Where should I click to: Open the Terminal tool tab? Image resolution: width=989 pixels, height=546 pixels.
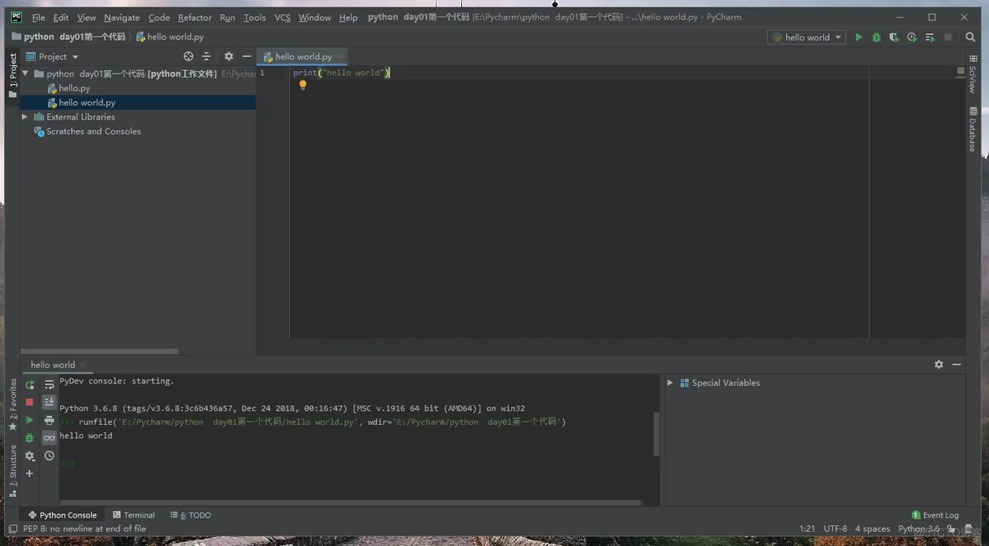(x=134, y=515)
